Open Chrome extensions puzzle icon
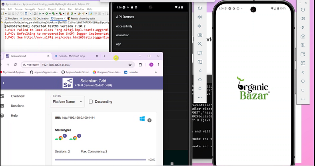This screenshot has height=166, width=315. click(140, 64)
